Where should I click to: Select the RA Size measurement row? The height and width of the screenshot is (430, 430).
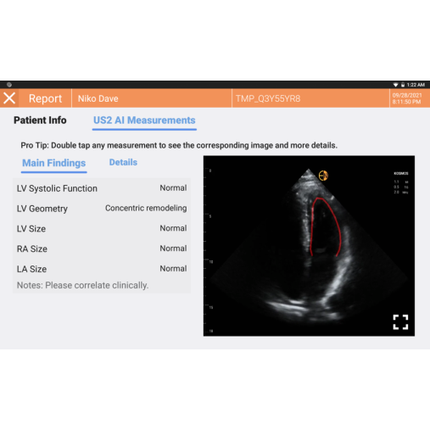pos(102,249)
